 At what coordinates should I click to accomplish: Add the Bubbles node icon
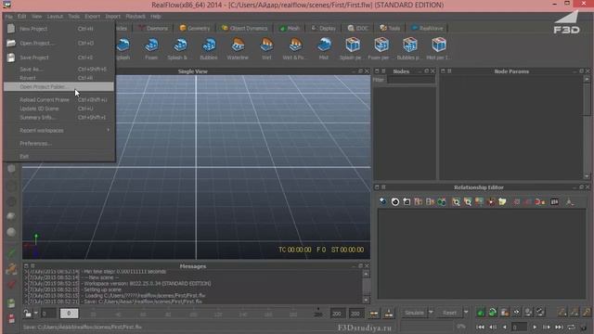(x=209, y=45)
